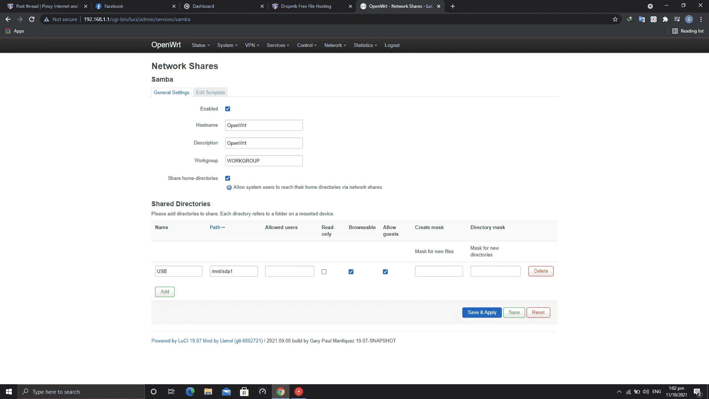709x399 pixels.
Task: Click the Save button
Action: tap(514, 313)
